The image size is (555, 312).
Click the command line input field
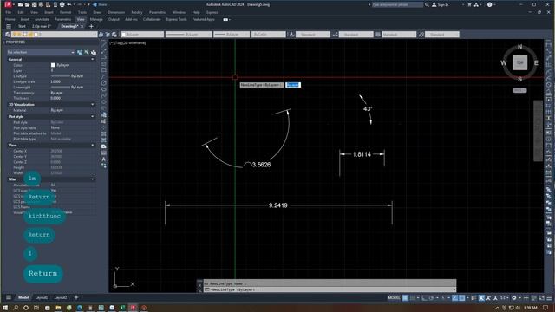330,289
